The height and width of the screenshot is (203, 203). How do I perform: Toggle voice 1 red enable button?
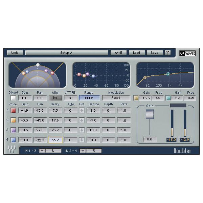[x=13, y=110]
